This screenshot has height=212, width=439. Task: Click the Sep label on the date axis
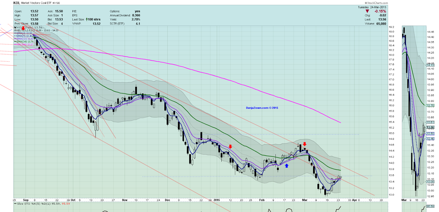coord(26,200)
